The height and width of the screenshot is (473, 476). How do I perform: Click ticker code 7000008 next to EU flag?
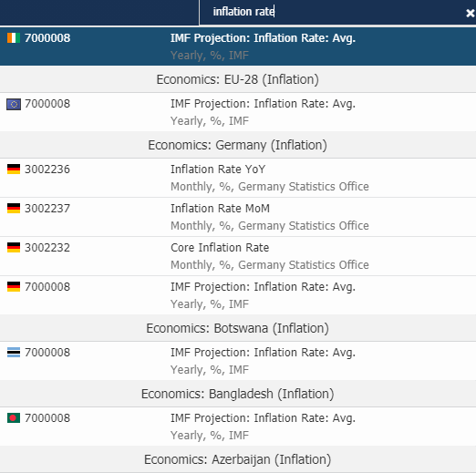click(x=47, y=104)
